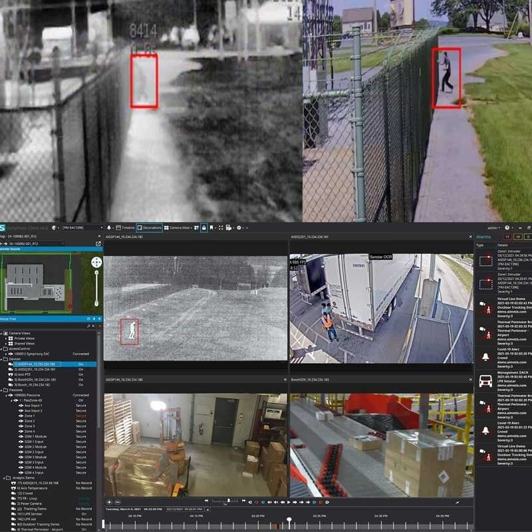This screenshot has width=532, height=532.
Task: Open the help question mark menu
Action: click(507, 227)
